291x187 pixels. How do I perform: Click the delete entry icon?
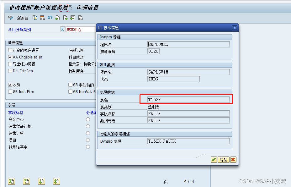(x=42, y=18)
